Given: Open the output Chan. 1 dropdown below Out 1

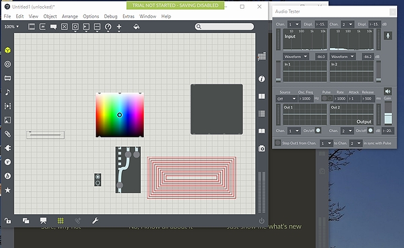Looking at the screenshot, I should (x=294, y=131).
